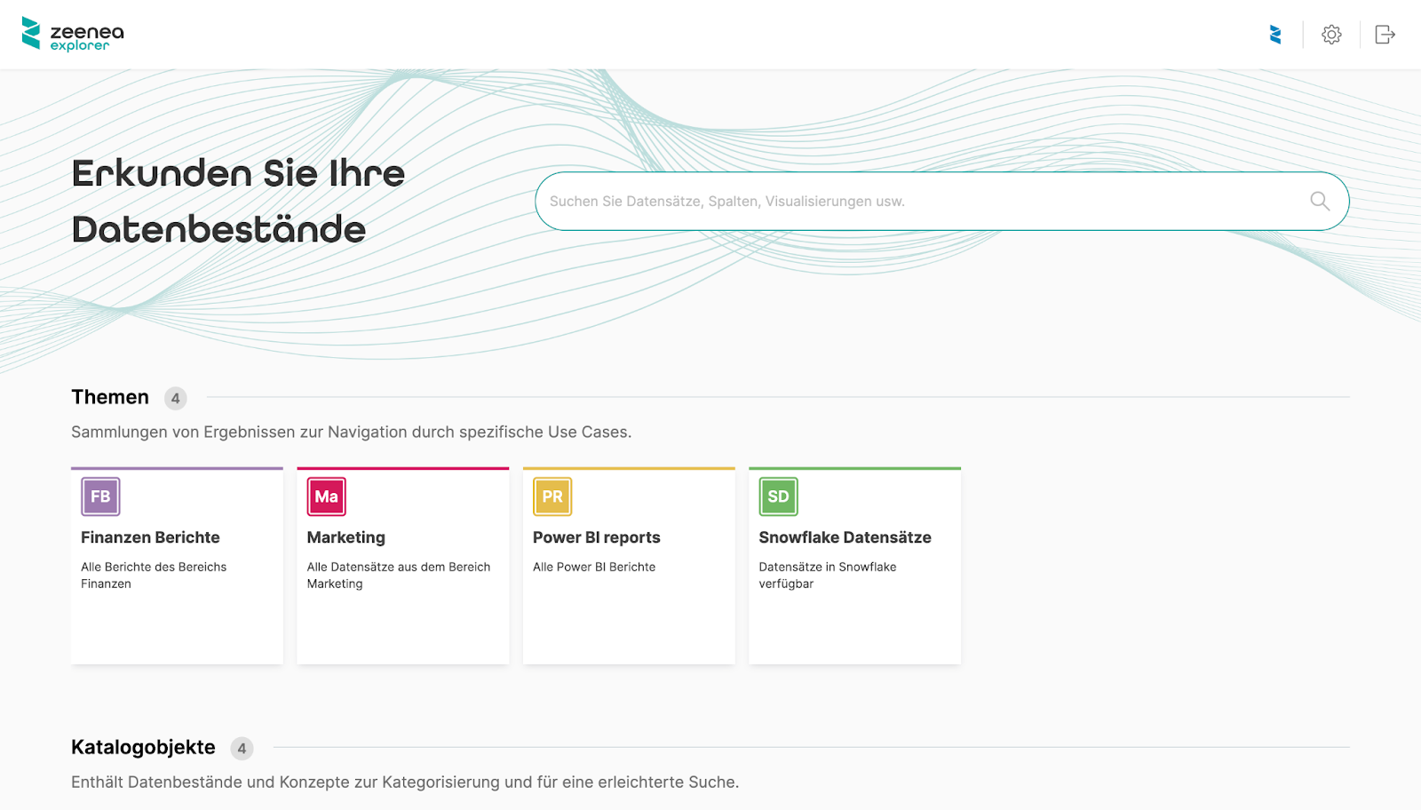Open the Snowflake Datensätze topic title

845,537
